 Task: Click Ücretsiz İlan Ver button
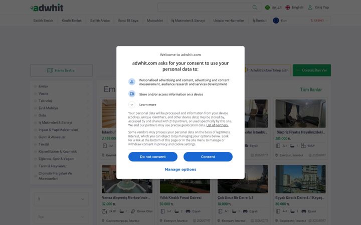click(312, 70)
